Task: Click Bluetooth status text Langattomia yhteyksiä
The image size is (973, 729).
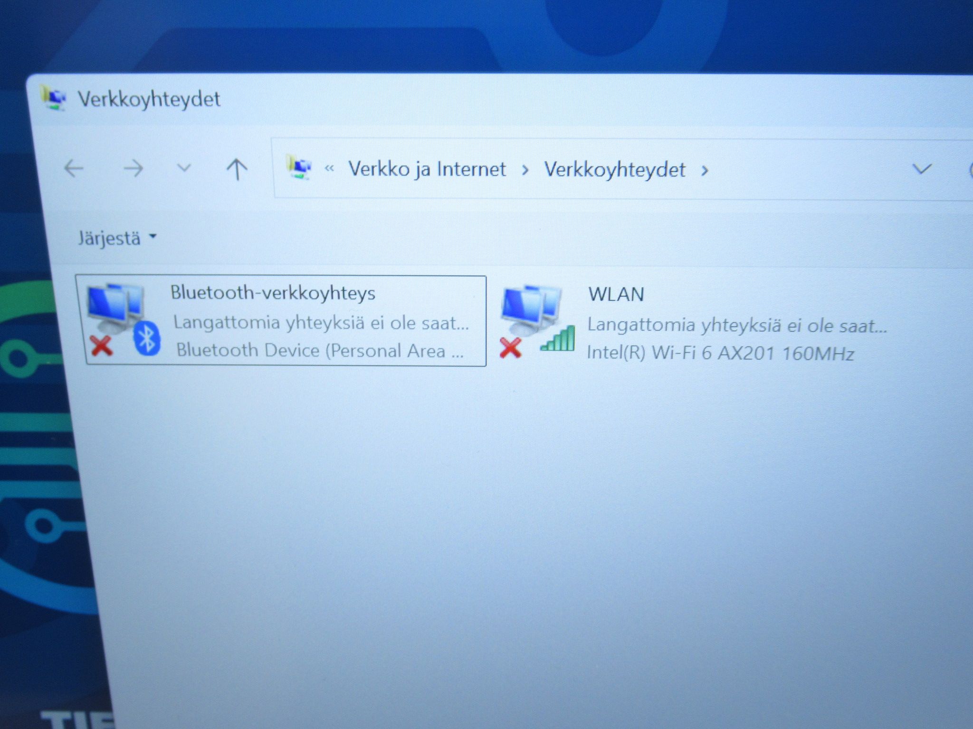Action: [321, 323]
